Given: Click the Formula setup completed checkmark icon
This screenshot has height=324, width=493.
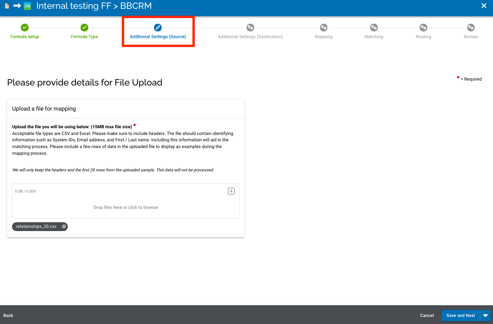Looking at the screenshot, I should pyautogui.click(x=24, y=27).
